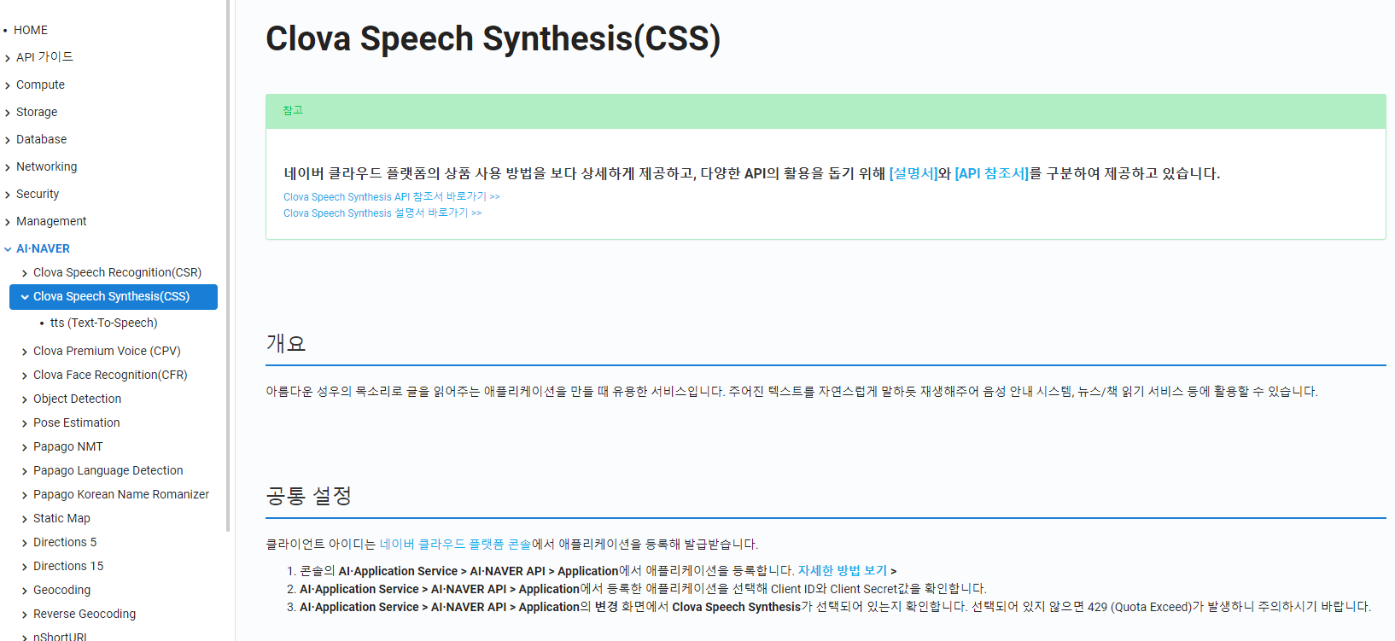Expand Object Detection chevron
1395x641 pixels.
coord(25,399)
